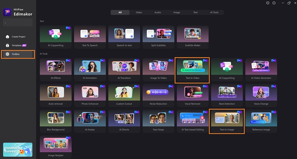Open the AI Animation tool
This screenshot has height=159, width=297.
point(90,69)
